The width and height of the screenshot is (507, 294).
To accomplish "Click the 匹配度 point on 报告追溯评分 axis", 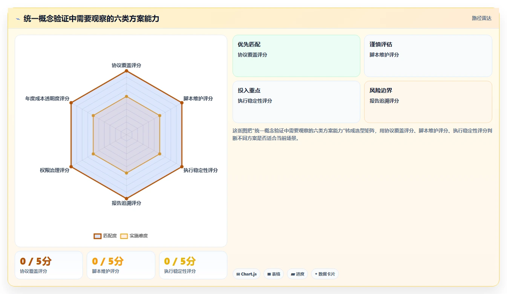I will 126,199.
